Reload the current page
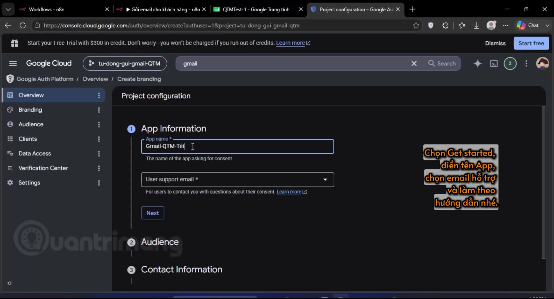554x299 pixels. point(23,25)
